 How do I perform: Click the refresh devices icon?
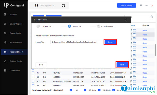[x=63, y=6]
